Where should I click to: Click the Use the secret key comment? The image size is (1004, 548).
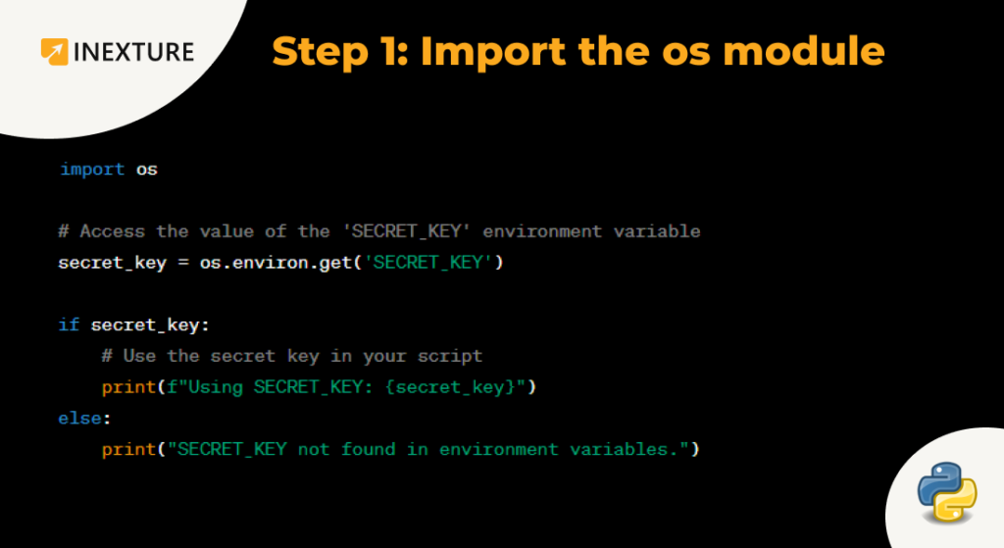point(292,356)
